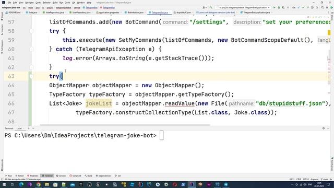The image size is (334, 188).
Task: Rollback changes with the undo arrow icon
Action: 317,7
